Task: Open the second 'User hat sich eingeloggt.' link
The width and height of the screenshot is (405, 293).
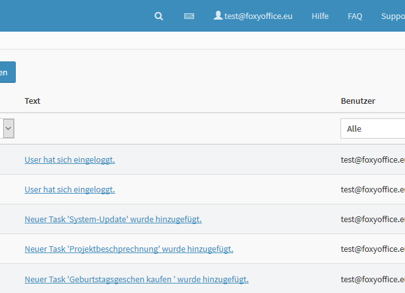Action: [70, 189]
